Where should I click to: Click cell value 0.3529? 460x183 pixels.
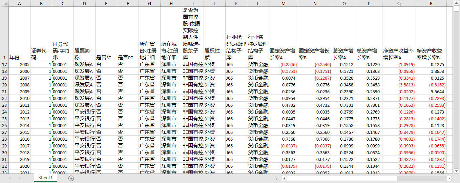point(369,78)
